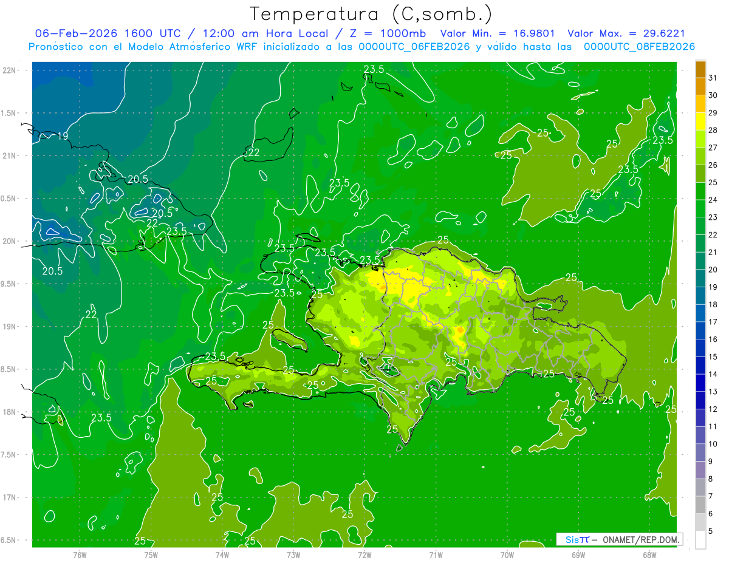729x563 pixels.
Task: Click the '71W' longitude axis label
Action: 436,554
